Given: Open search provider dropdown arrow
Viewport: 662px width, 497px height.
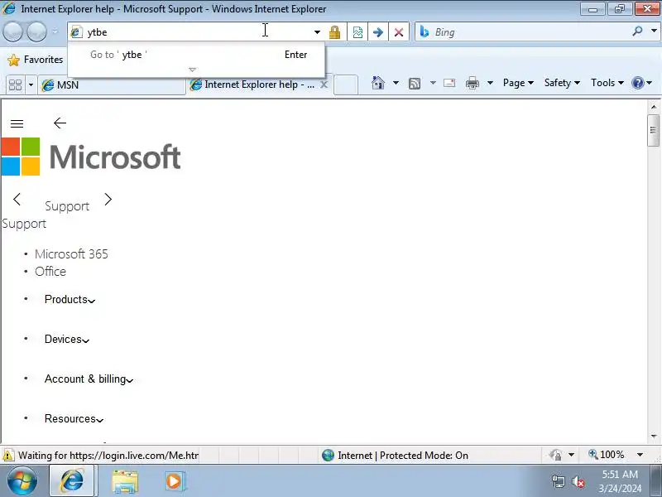Looking at the screenshot, I should pyautogui.click(x=654, y=31).
